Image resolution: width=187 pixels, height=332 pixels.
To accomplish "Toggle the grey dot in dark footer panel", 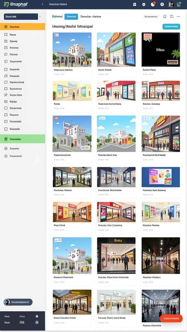I will 37,316.
